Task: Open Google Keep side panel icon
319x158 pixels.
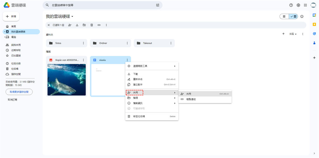Action: pyautogui.click(x=314, y=24)
